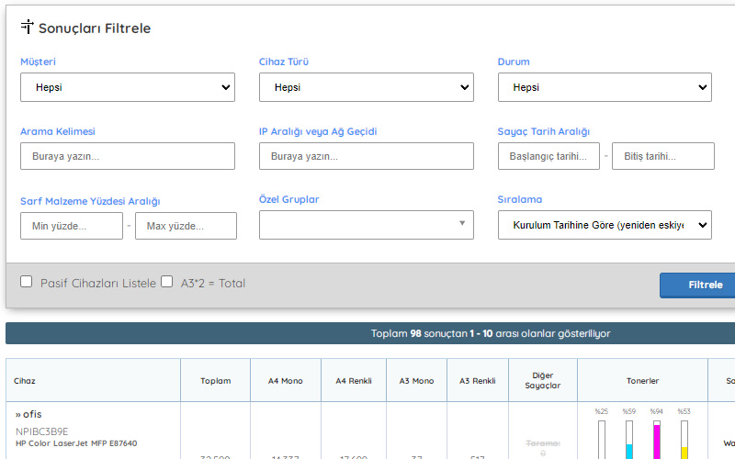Expand the Cihaz Türü dropdown
This screenshot has width=735, height=459.
click(x=366, y=88)
